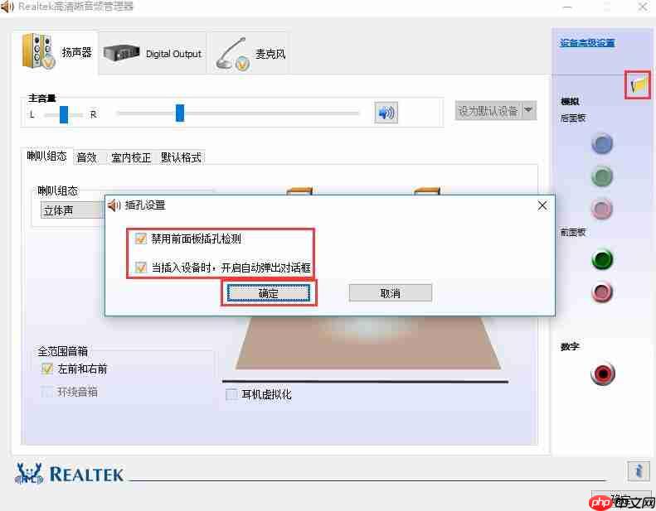Viewport: 656px width, 511px height.
Task: Click the green front panel jack
Action: coord(602,259)
